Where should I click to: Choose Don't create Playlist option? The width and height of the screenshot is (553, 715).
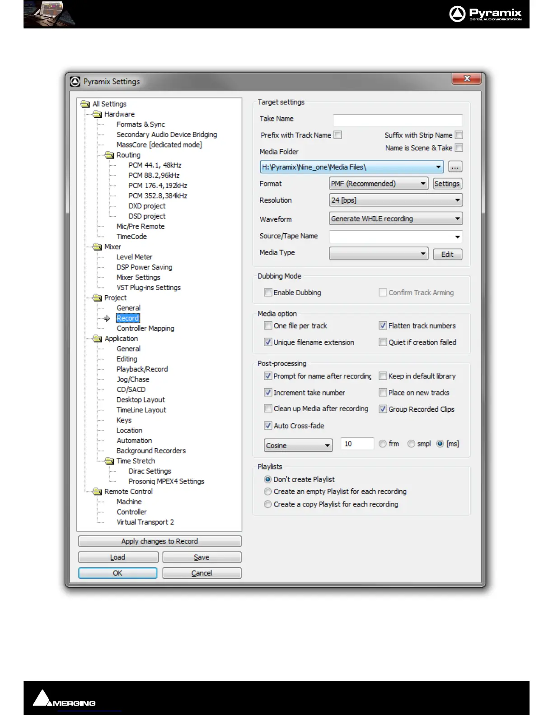(x=268, y=479)
